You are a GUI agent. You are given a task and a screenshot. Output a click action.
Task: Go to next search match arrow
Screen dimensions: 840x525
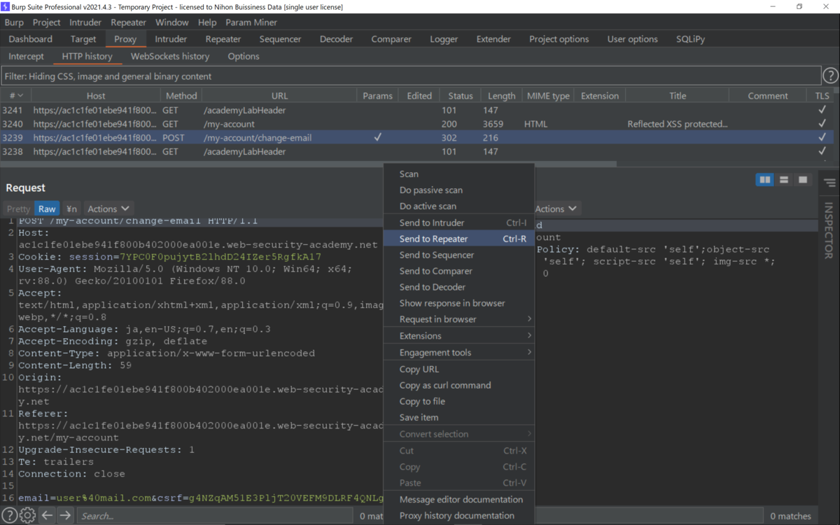65,516
